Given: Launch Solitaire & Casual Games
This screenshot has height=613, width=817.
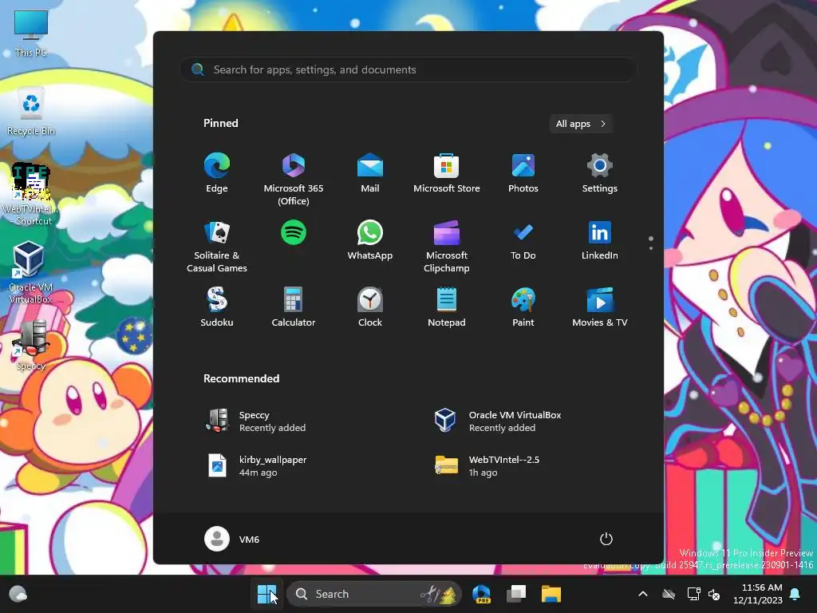Looking at the screenshot, I should point(217,247).
